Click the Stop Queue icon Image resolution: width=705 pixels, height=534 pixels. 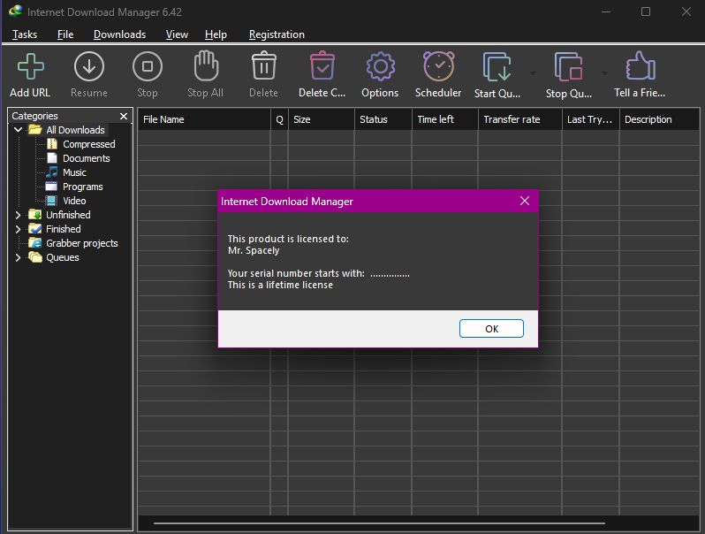click(x=569, y=66)
